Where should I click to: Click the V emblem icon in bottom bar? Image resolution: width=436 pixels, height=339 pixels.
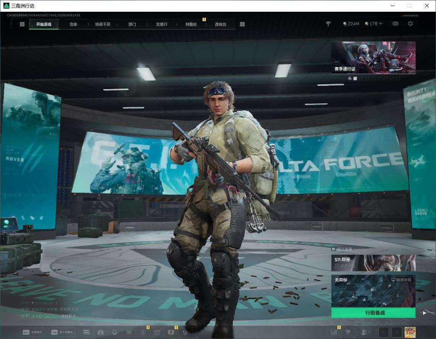(185, 332)
